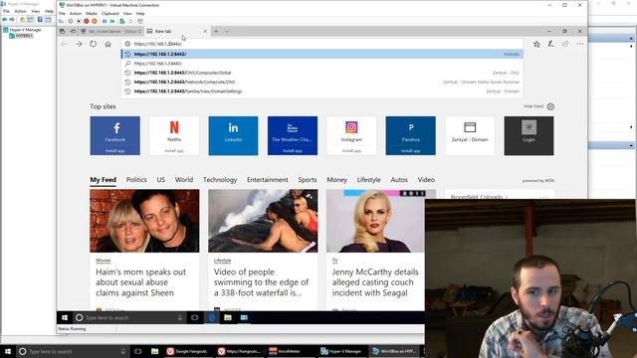Open Edge from the VM taskbar
The height and width of the screenshot is (358, 637).
[x=212, y=318]
